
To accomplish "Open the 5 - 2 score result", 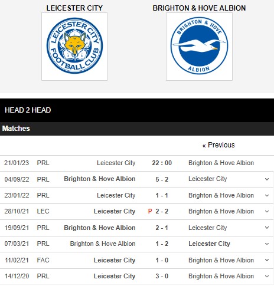I will pyautogui.click(x=162, y=179).
